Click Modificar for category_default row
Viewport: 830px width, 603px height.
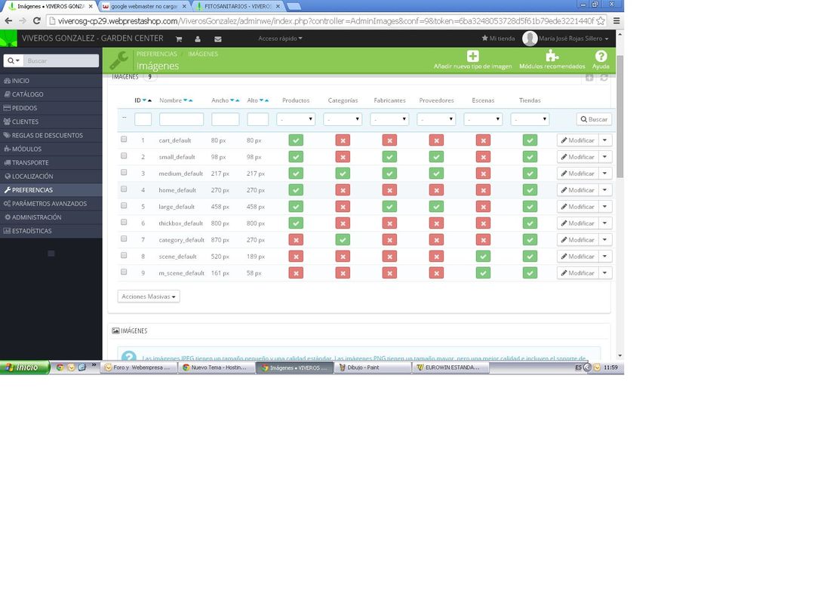(x=577, y=240)
